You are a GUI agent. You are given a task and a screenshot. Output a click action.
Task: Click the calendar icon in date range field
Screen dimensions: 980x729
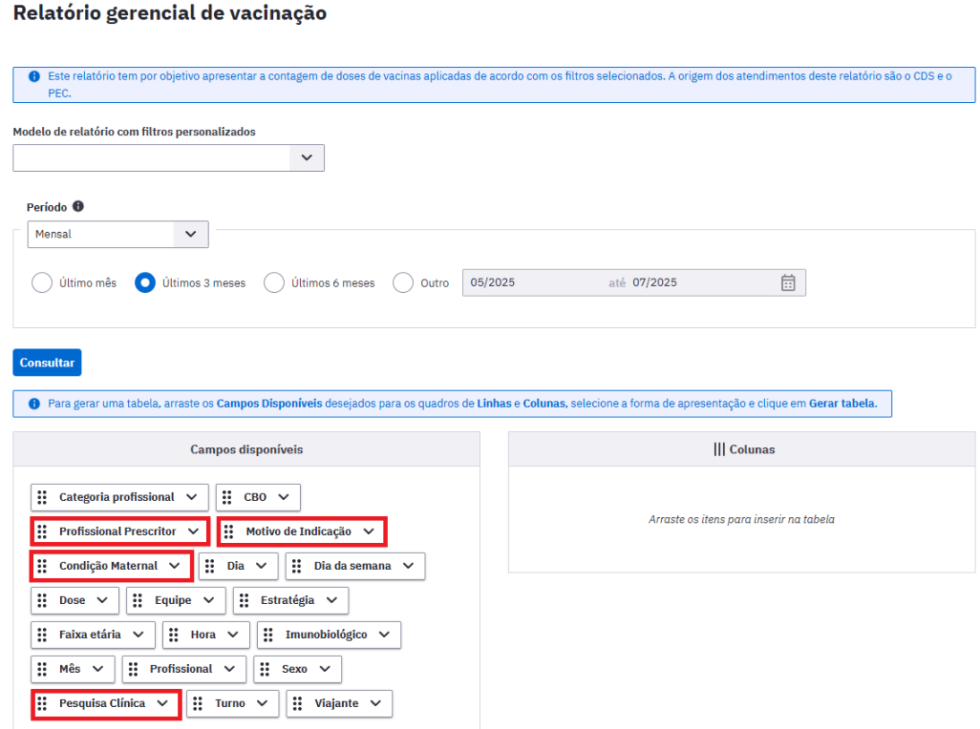[x=788, y=282]
